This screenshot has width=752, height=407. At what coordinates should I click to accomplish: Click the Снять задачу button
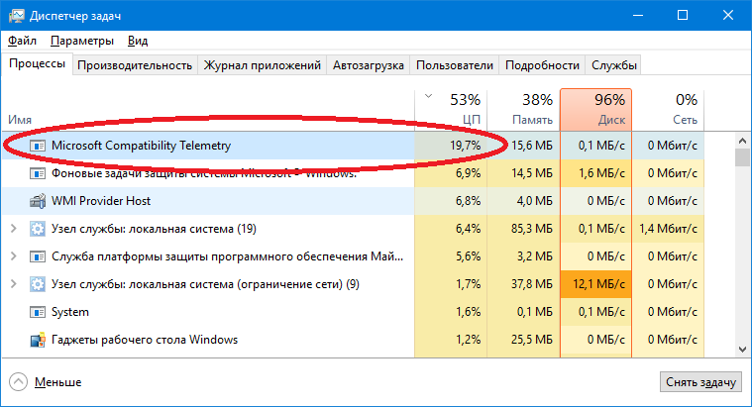(700, 382)
